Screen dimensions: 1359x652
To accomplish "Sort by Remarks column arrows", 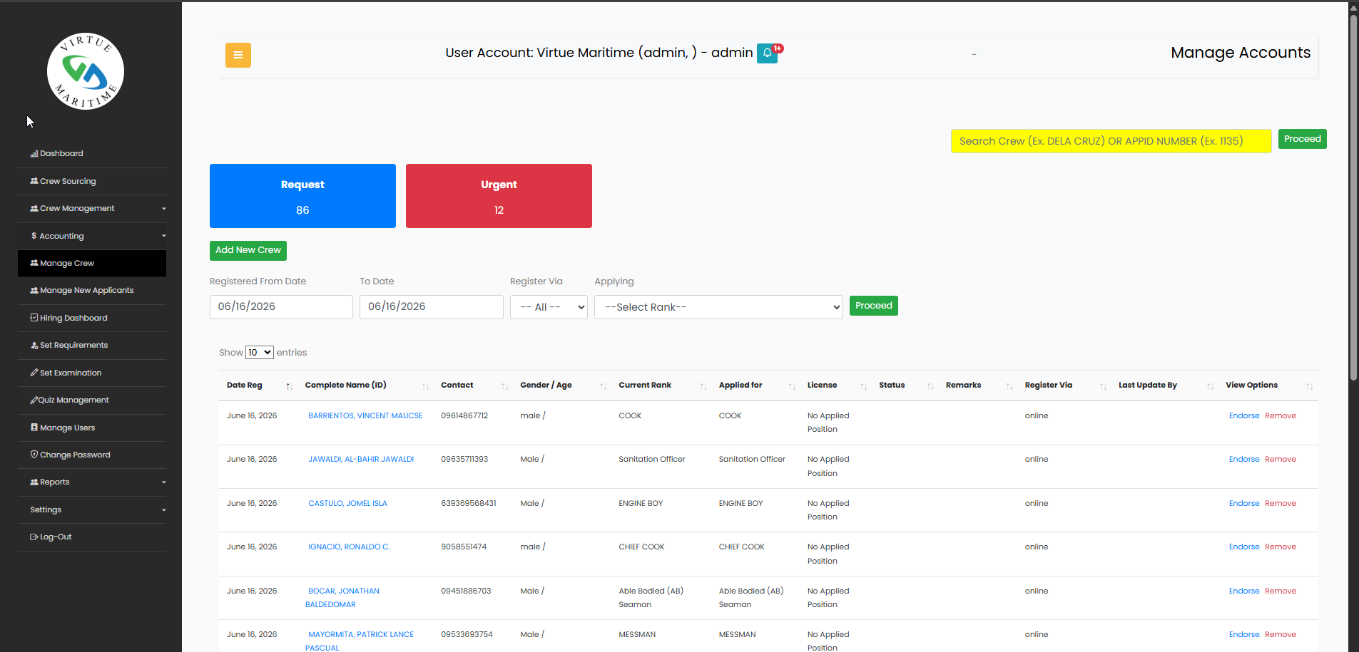I will pyautogui.click(x=1009, y=385).
